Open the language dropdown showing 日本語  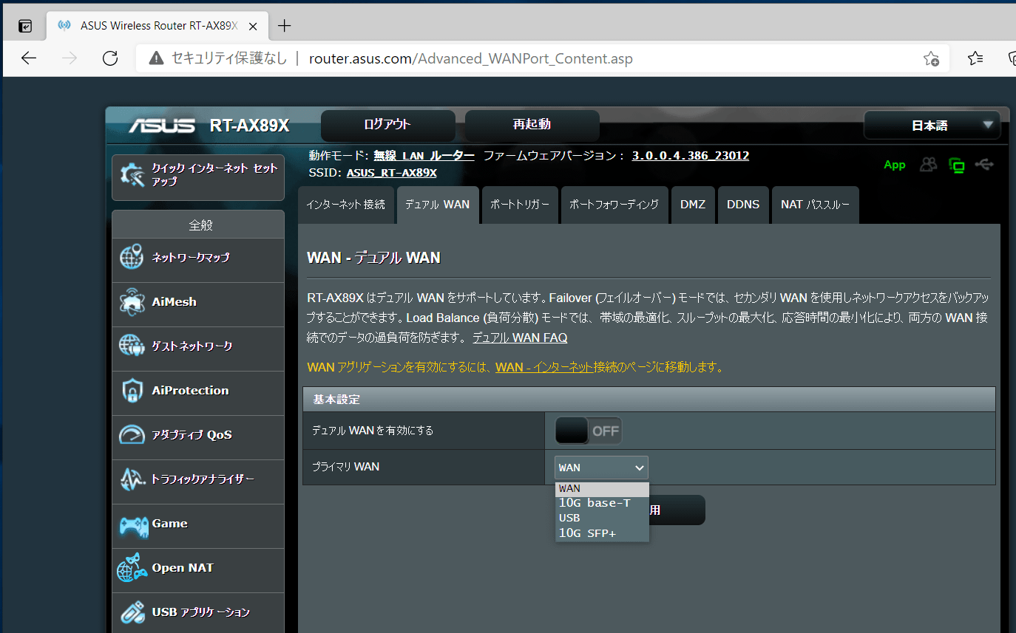click(x=932, y=126)
